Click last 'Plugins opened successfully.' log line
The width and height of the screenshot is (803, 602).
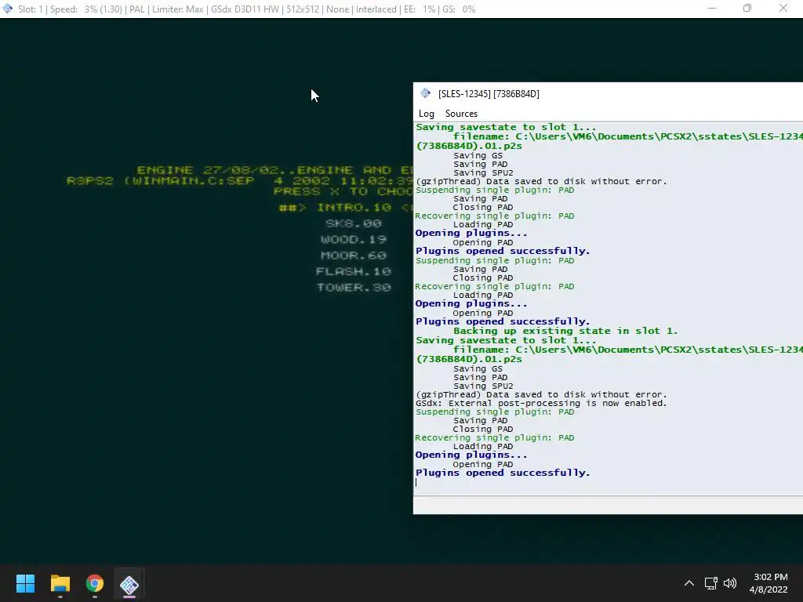(503, 473)
